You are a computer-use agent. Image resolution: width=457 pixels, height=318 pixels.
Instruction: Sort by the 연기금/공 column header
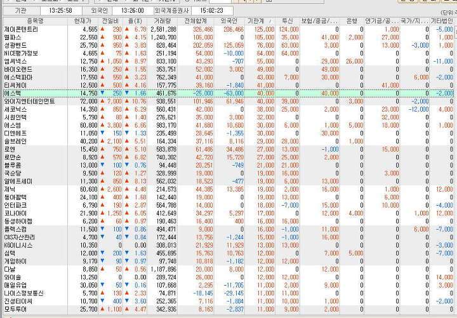click(x=382, y=21)
